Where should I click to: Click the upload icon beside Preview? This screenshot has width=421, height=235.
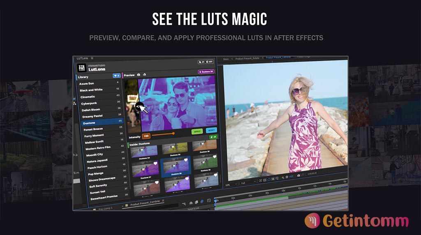[x=144, y=75]
